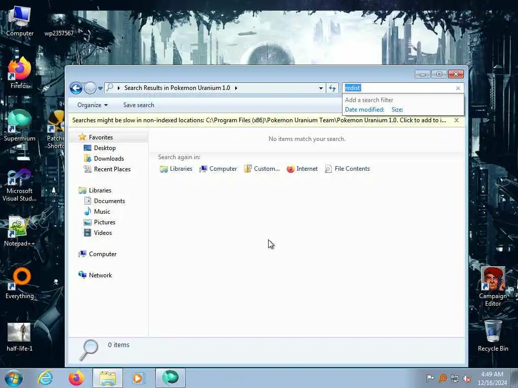
Task: Search again in Custom location
Action: (x=262, y=169)
